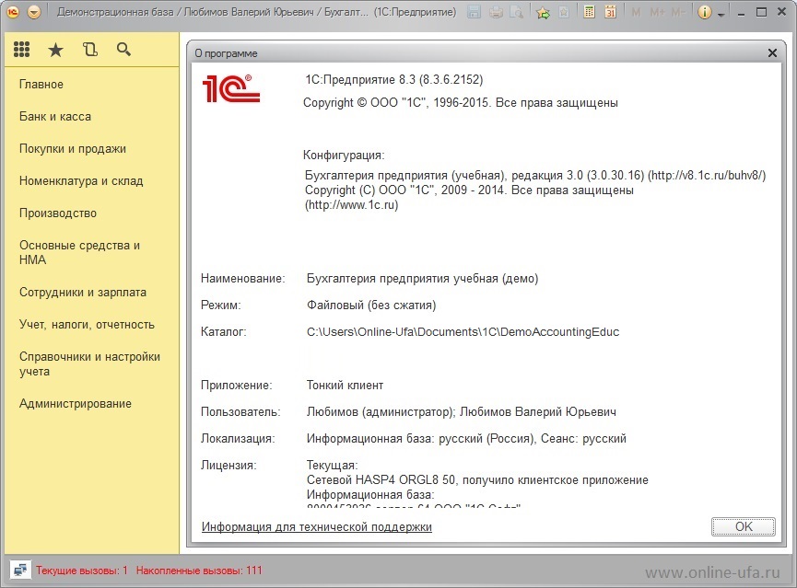Screen dimensions: 797x588
Task: Click the performance indicator icon in status bar
Action: 20,570
